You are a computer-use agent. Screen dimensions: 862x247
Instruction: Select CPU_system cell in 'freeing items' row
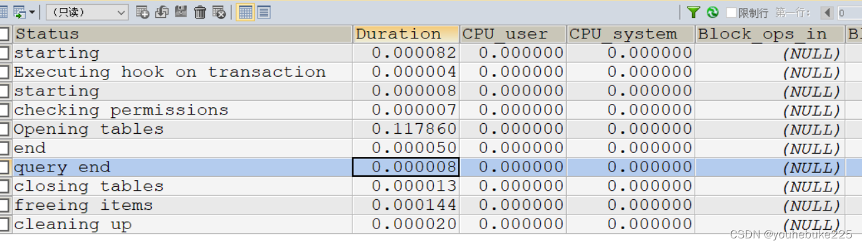(x=631, y=205)
